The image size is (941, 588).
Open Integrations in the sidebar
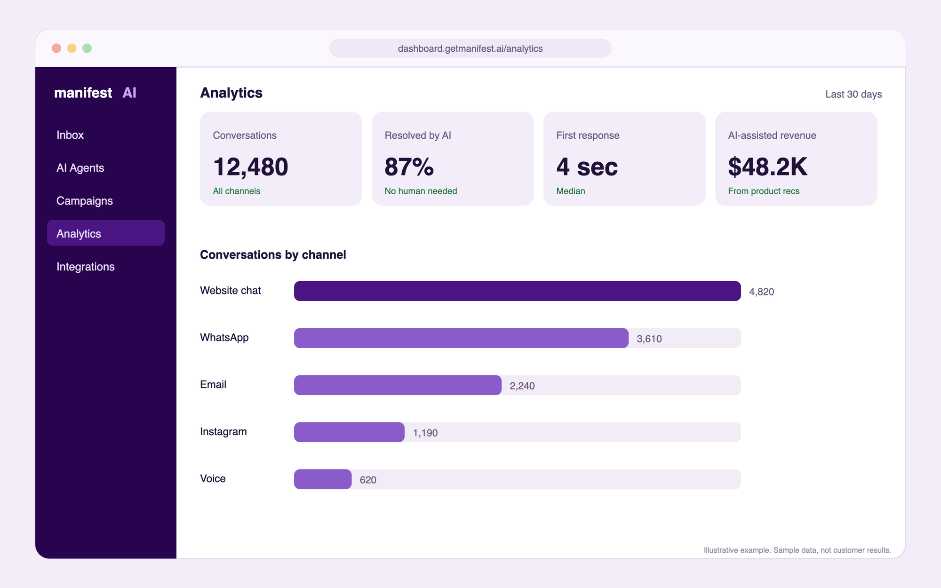106,267
